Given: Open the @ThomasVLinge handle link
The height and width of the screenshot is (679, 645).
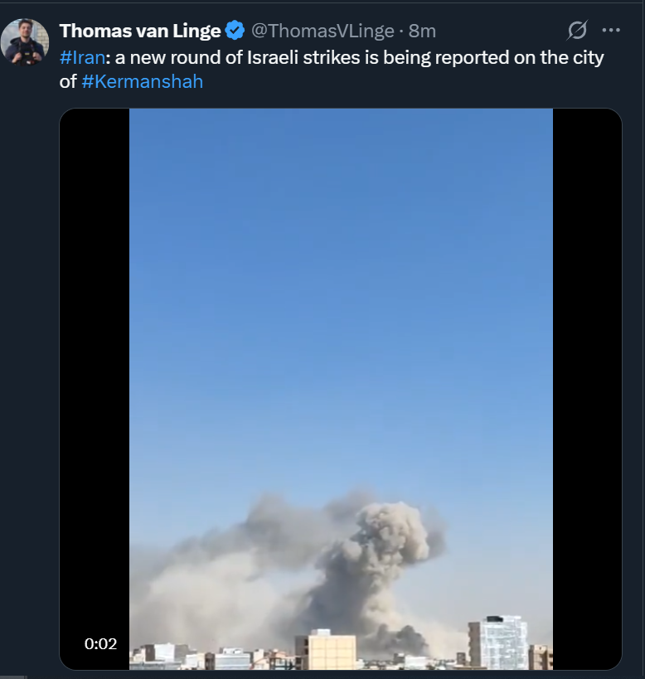Looking at the screenshot, I should [x=322, y=32].
